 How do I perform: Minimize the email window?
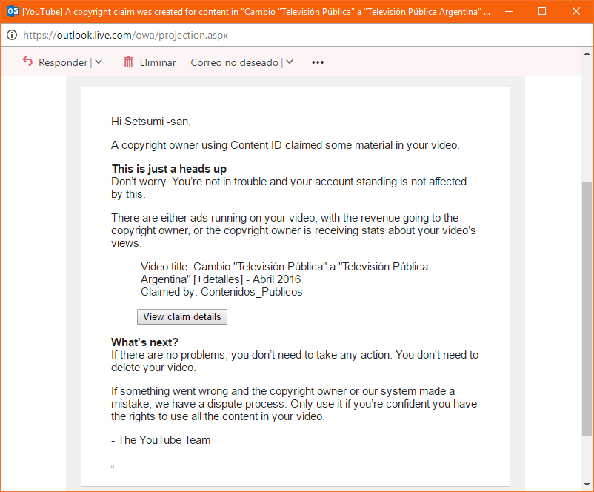coord(509,12)
